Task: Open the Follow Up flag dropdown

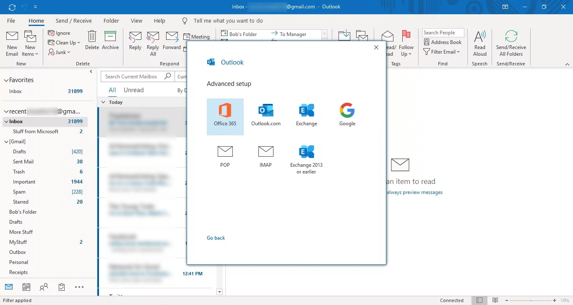Action: coord(406,44)
